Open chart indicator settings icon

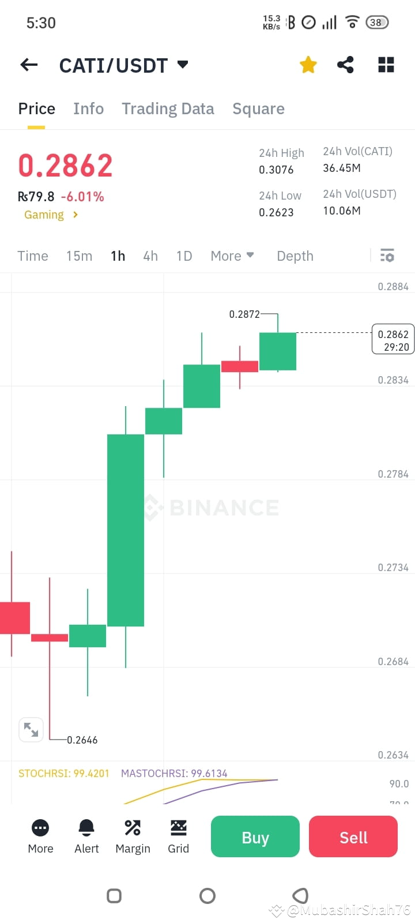point(387,255)
